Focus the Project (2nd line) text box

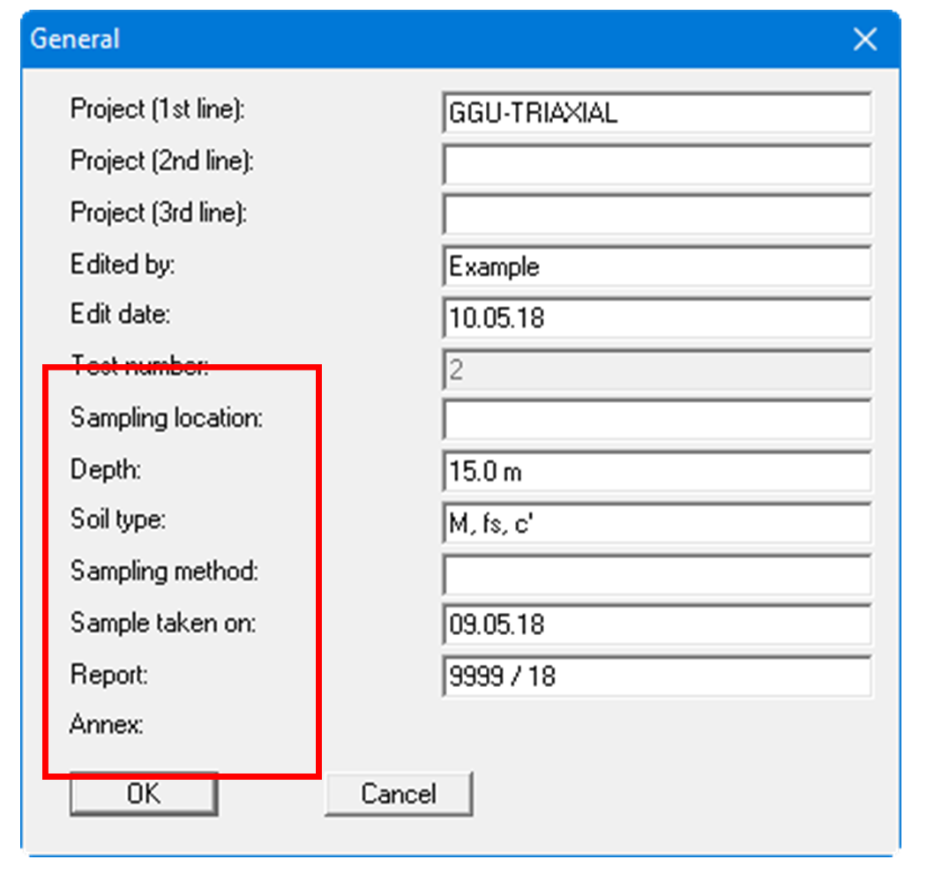click(656, 164)
